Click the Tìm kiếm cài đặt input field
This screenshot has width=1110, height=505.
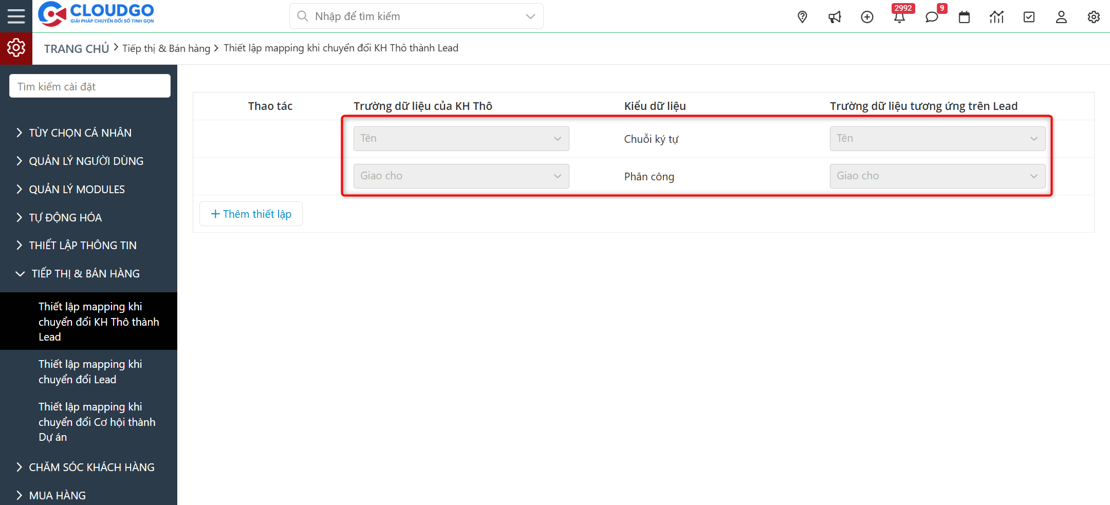89,86
